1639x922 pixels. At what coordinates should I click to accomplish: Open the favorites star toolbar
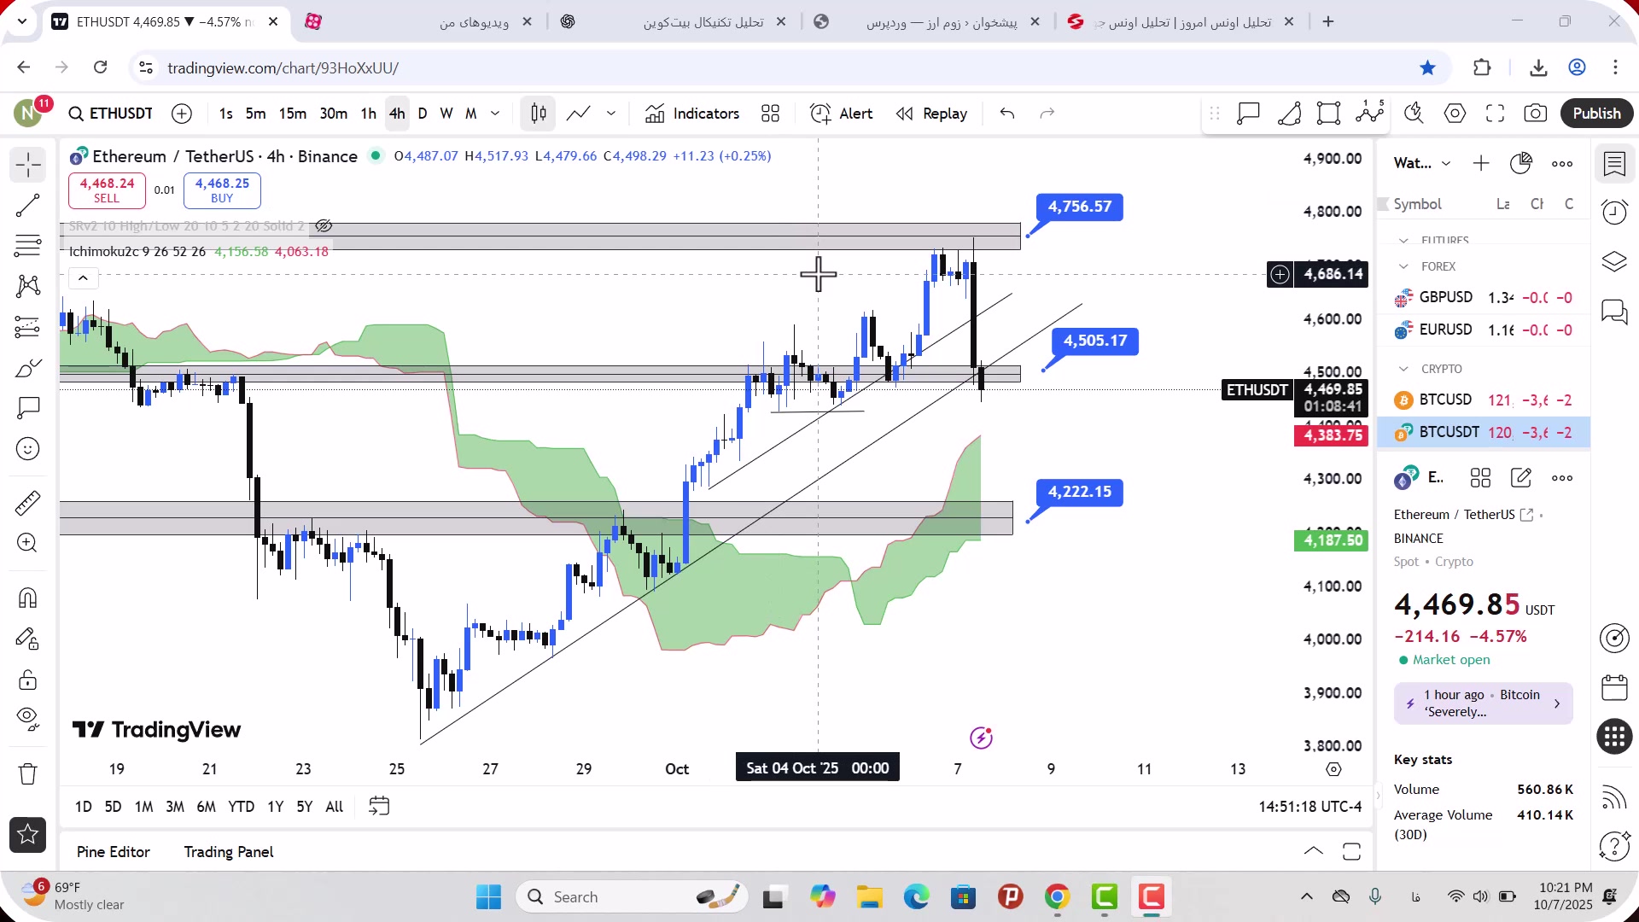[27, 835]
